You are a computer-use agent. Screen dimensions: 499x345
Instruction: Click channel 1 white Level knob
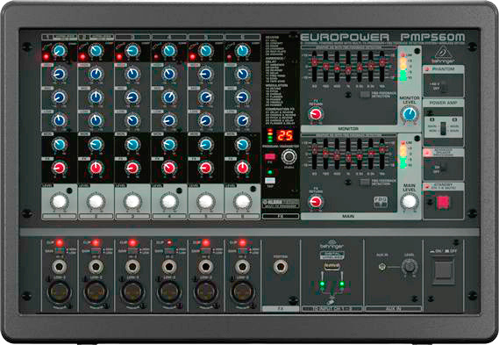point(59,202)
